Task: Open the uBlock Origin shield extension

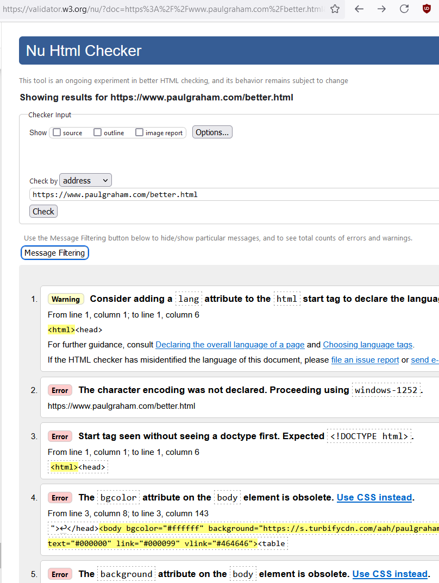Action: point(427,9)
